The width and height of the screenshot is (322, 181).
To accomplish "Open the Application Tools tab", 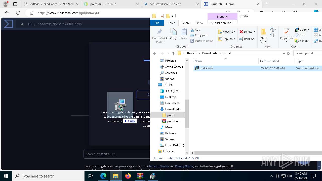I will pos(222,23).
